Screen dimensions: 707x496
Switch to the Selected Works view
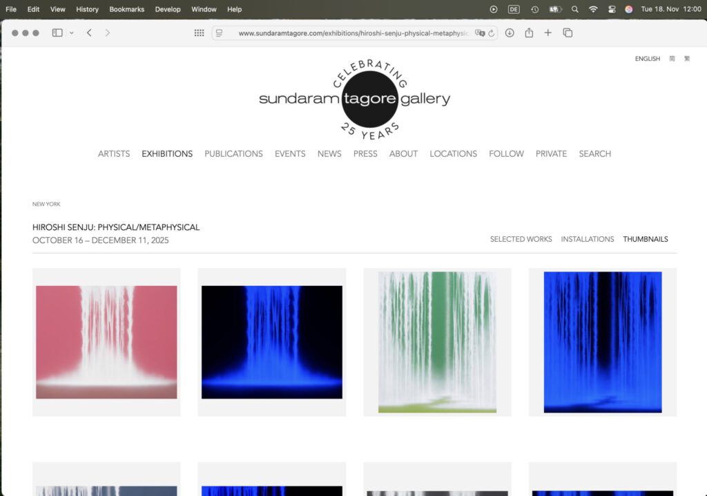tap(521, 239)
